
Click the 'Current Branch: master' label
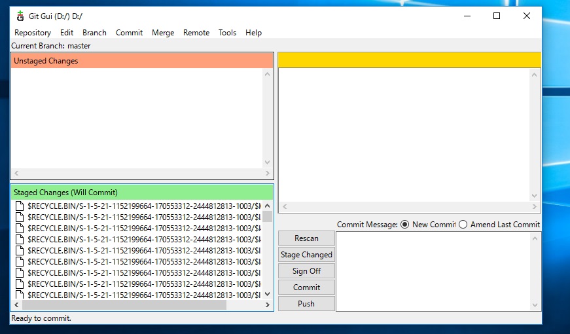tap(51, 46)
